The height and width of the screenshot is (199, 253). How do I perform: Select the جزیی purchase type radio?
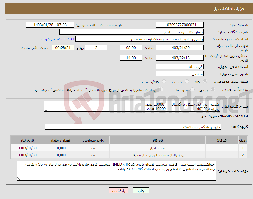[x=213, y=89]
